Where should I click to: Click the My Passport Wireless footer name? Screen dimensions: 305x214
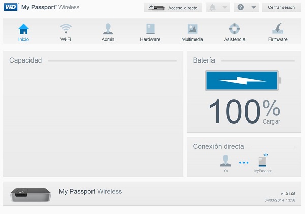tap(90, 192)
